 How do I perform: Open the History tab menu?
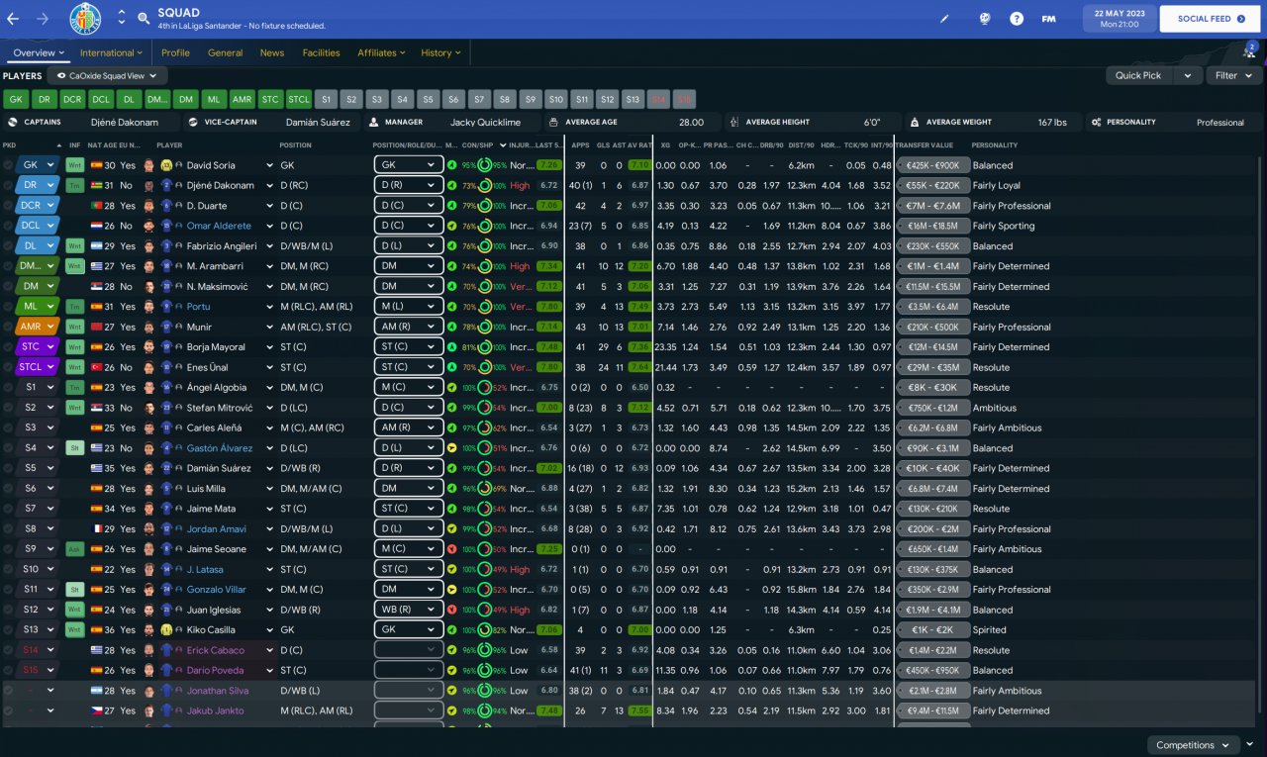[440, 52]
